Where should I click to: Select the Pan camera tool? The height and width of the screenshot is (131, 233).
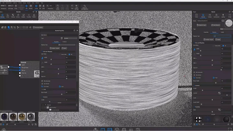[x=40, y=7]
